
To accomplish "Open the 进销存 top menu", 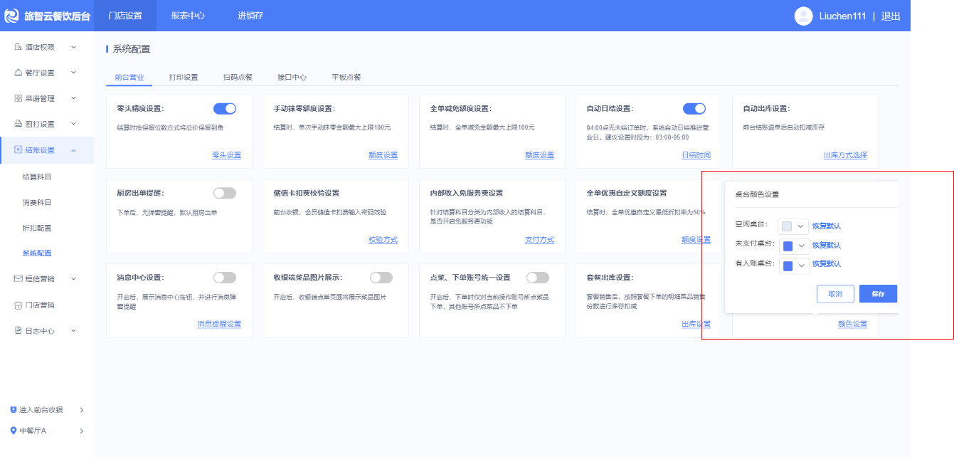I will pos(250,16).
